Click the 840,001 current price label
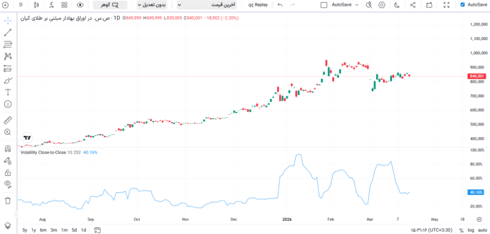Screen dimensions: 490x234 (476, 76)
